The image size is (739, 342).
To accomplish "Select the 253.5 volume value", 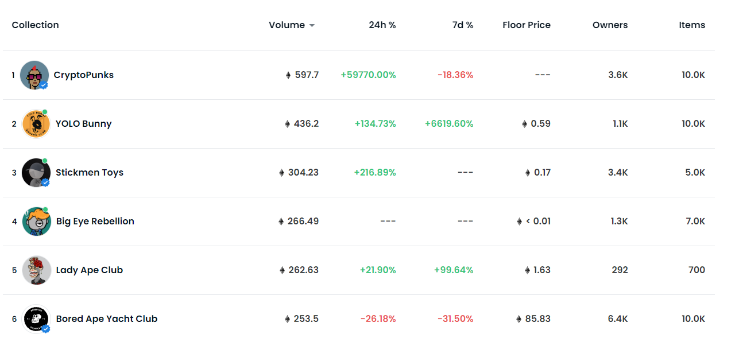I will tap(306, 319).
